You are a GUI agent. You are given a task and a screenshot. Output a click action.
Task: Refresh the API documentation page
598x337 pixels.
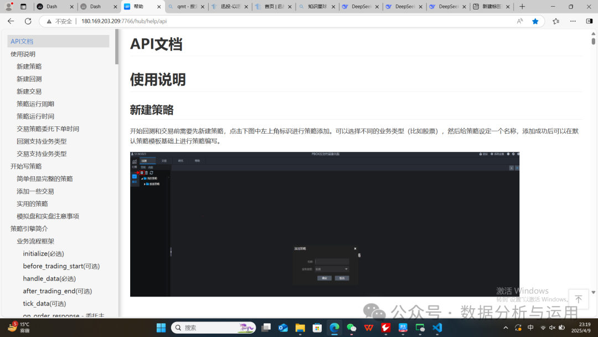28,21
